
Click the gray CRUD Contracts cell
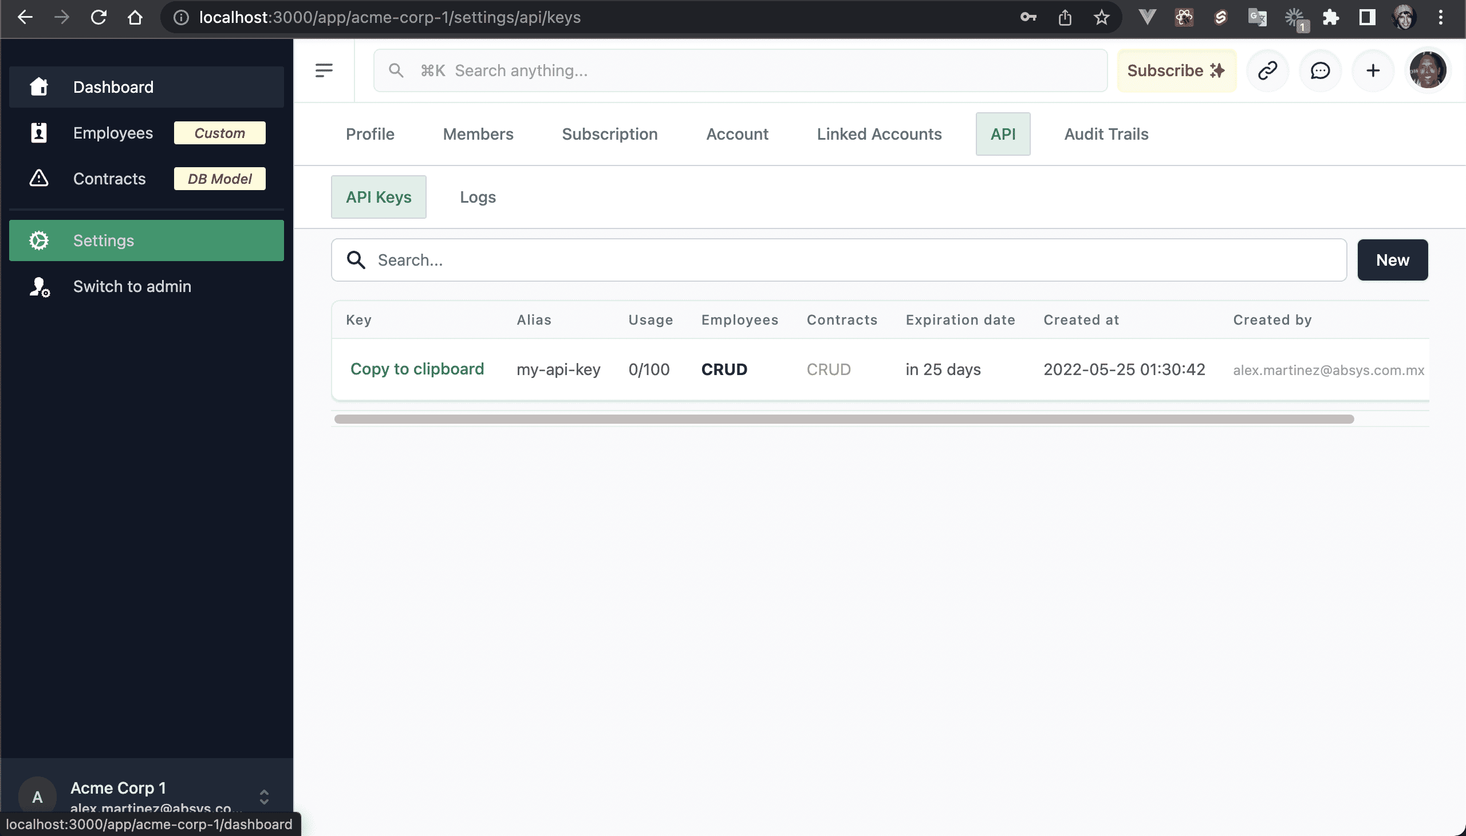pos(829,369)
